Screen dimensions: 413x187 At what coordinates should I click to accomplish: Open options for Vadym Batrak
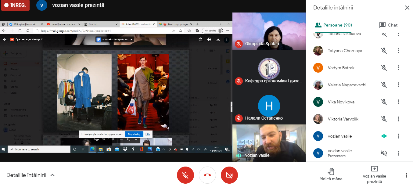[399, 68]
